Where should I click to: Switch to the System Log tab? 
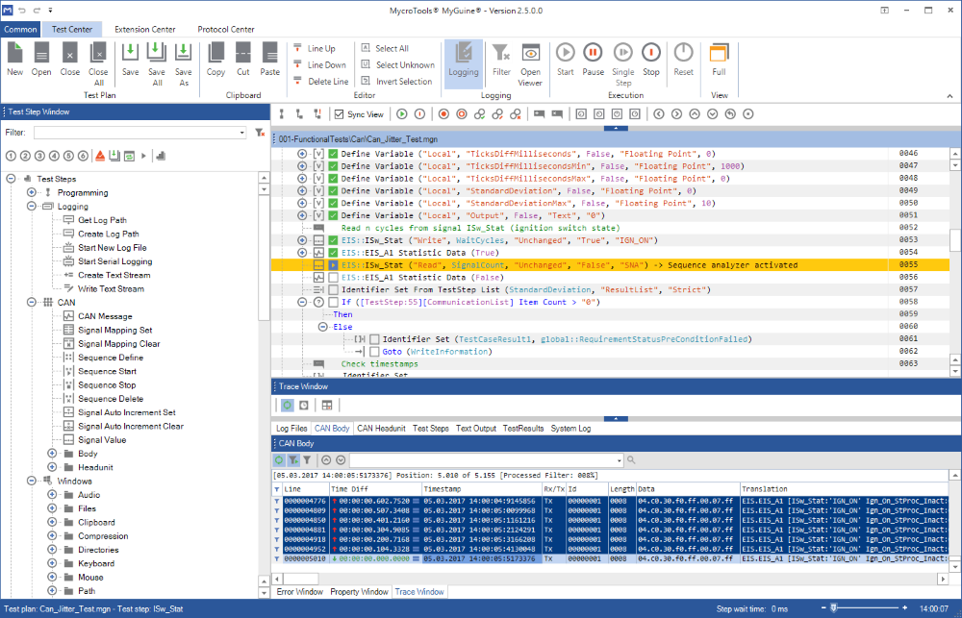570,429
